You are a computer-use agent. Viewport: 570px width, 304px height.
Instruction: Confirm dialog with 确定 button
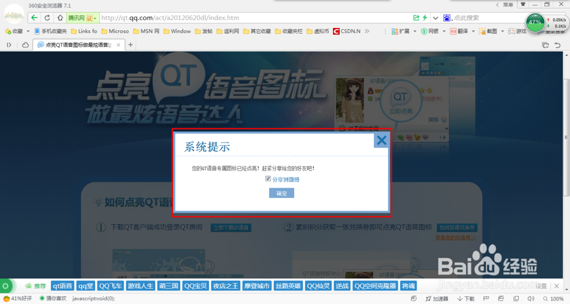click(x=282, y=193)
